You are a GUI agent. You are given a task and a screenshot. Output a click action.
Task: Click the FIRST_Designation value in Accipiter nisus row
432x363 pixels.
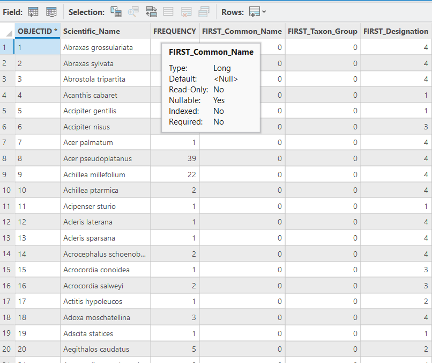tap(396, 127)
